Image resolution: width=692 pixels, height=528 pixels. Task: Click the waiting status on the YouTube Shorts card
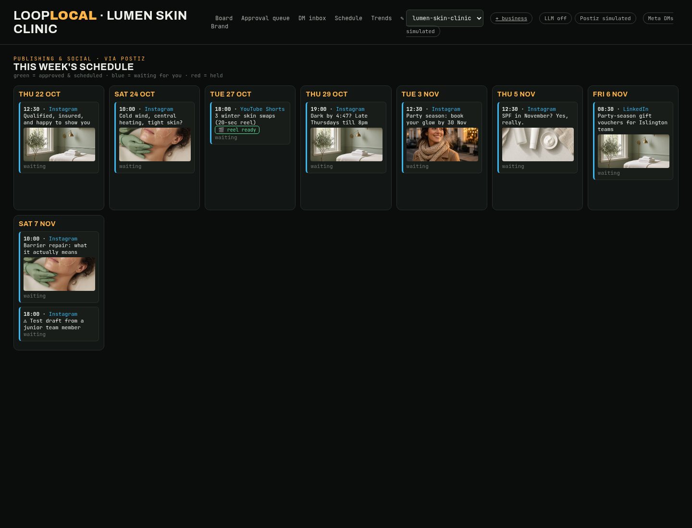[x=226, y=138]
